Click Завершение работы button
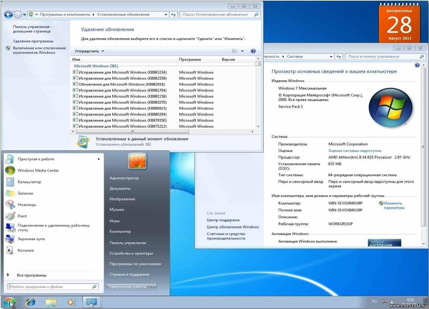 tap(128, 287)
